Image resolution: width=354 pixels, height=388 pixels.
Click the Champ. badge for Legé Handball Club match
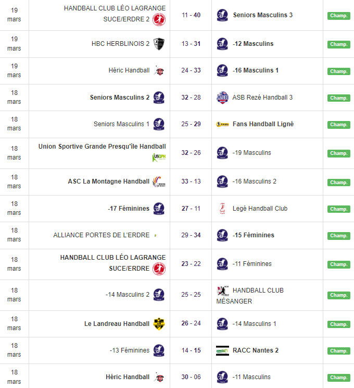tap(338, 209)
